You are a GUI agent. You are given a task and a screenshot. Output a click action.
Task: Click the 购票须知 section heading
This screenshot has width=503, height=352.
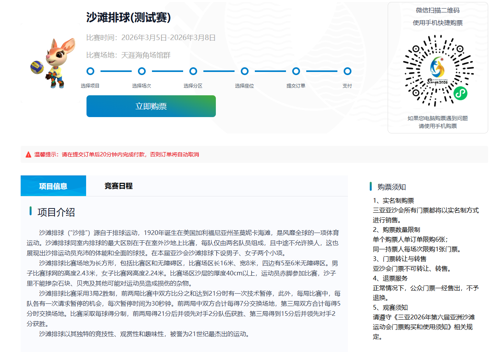coord(392,187)
